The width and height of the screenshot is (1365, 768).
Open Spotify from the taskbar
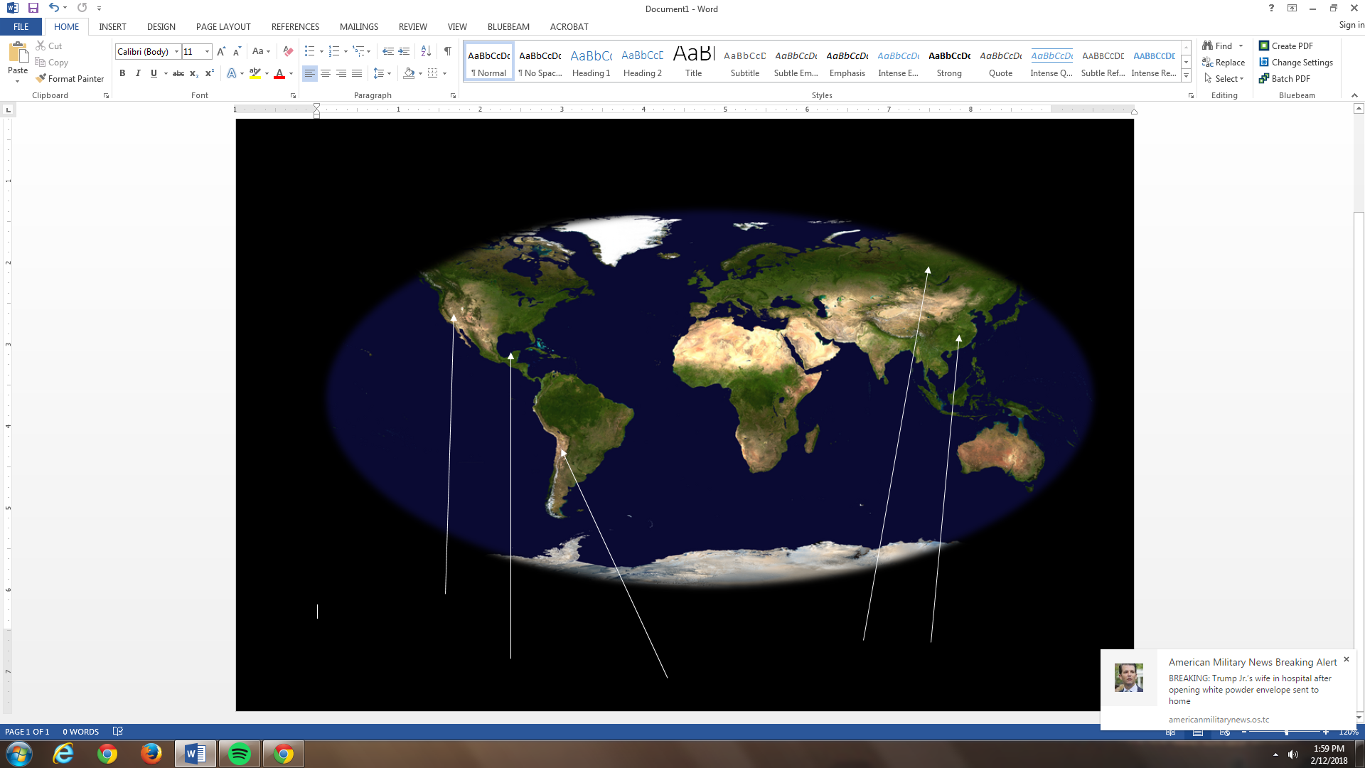tap(240, 754)
